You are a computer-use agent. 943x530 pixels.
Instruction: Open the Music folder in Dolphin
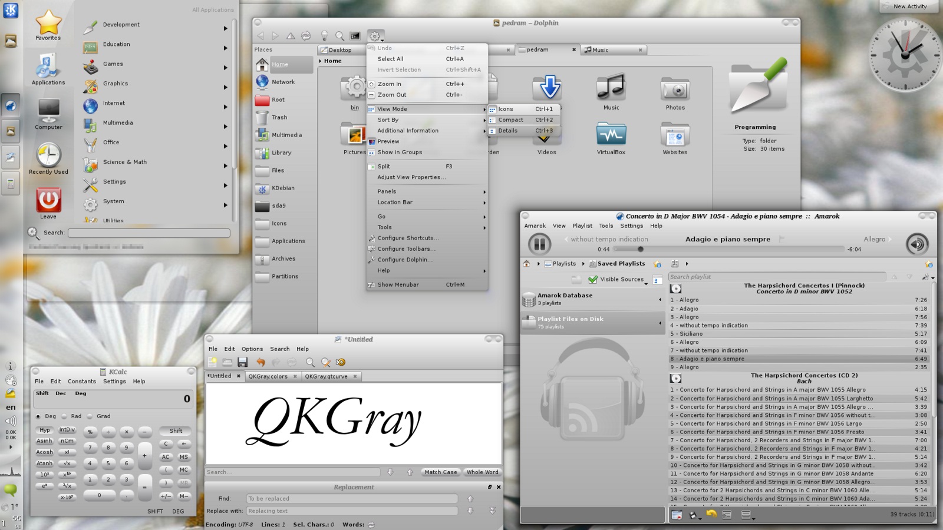[x=611, y=92]
